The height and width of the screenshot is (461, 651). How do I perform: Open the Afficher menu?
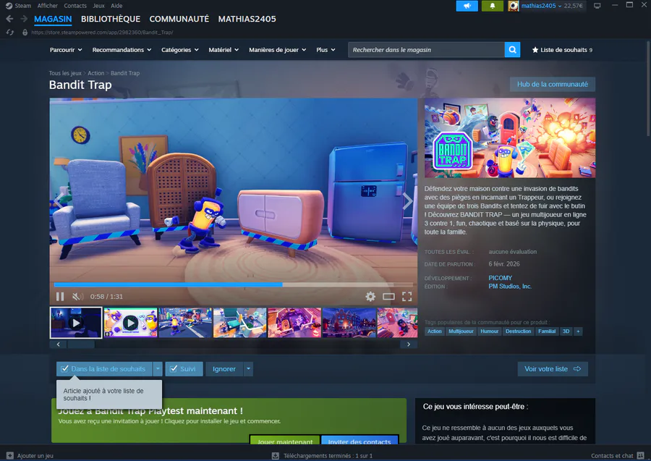click(x=47, y=6)
